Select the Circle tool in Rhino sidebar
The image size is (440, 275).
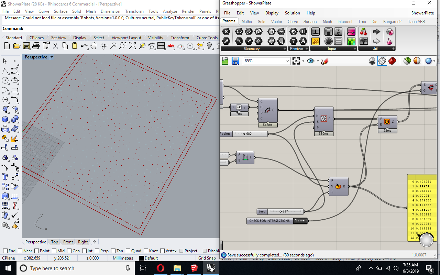(5, 80)
